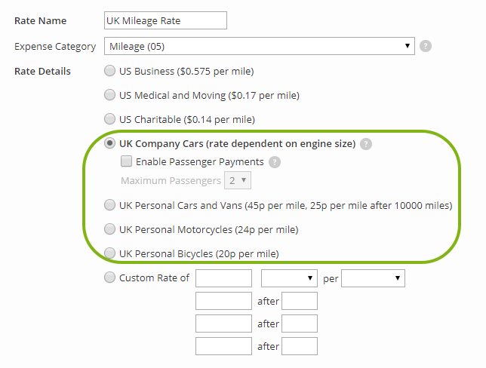Open the dropdown right after 'per'
Image resolution: width=486 pixels, height=368 pixels.
pos(374,278)
